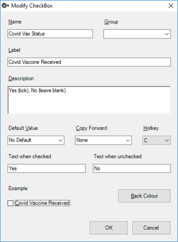Open the Copy Forward dropdown
This screenshot has height=242, width=178.
click(103, 140)
